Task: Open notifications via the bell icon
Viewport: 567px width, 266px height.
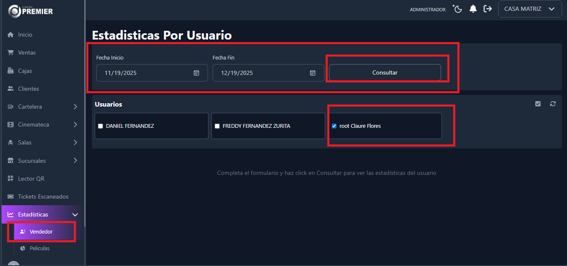Action: (473, 8)
